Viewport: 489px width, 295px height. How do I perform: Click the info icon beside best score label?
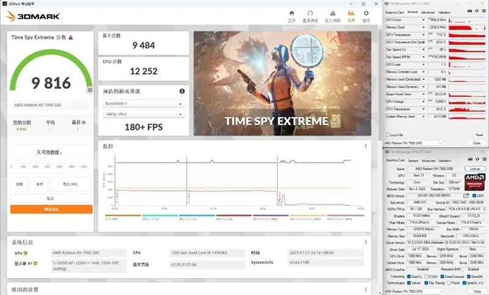[84, 123]
